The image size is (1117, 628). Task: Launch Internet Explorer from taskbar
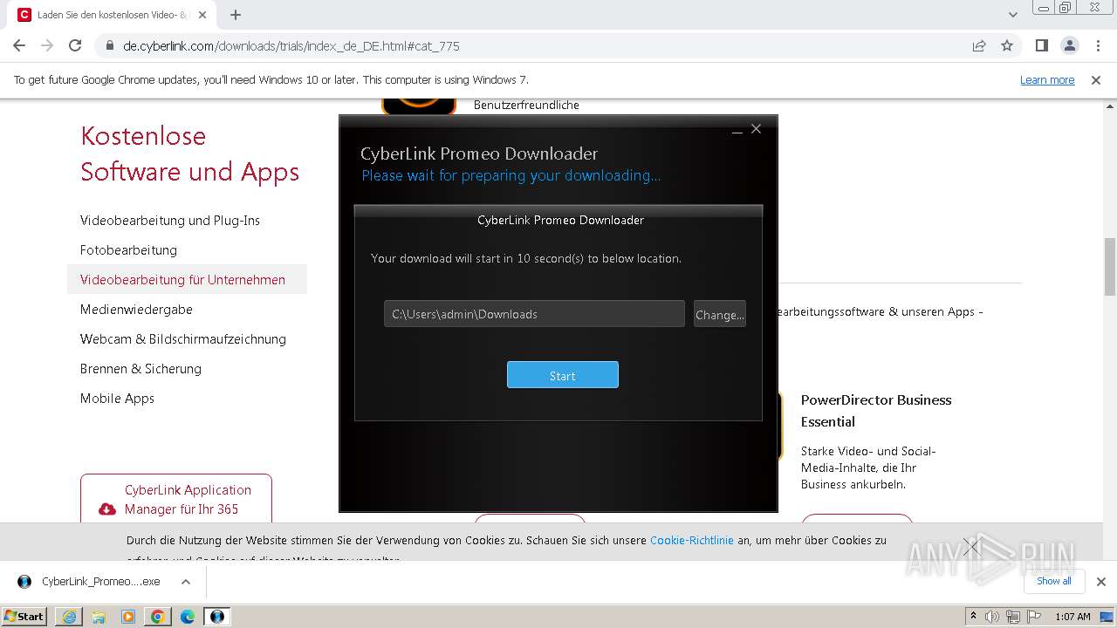click(69, 616)
